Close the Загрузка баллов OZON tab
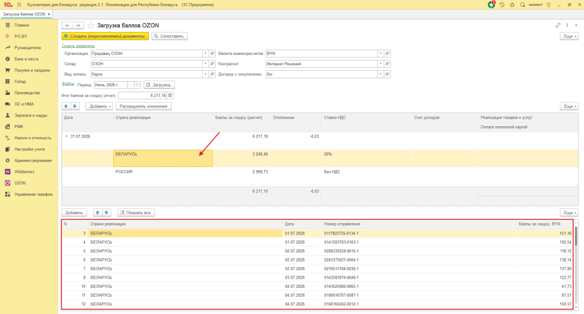584x314 pixels. (x=49, y=14)
